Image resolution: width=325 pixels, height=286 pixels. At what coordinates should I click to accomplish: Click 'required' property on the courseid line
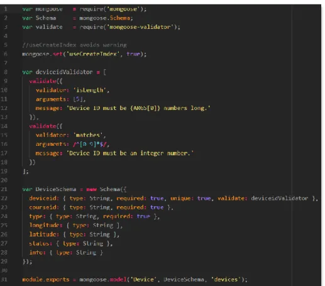(130, 207)
